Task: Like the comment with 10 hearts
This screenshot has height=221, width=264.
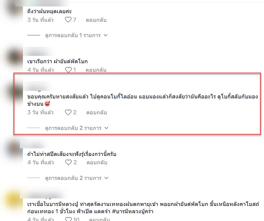Action: point(68,219)
